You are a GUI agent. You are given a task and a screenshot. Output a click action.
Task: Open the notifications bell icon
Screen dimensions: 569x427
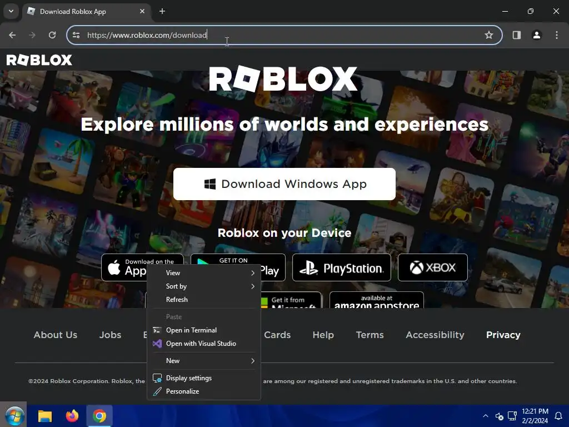click(x=558, y=416)
